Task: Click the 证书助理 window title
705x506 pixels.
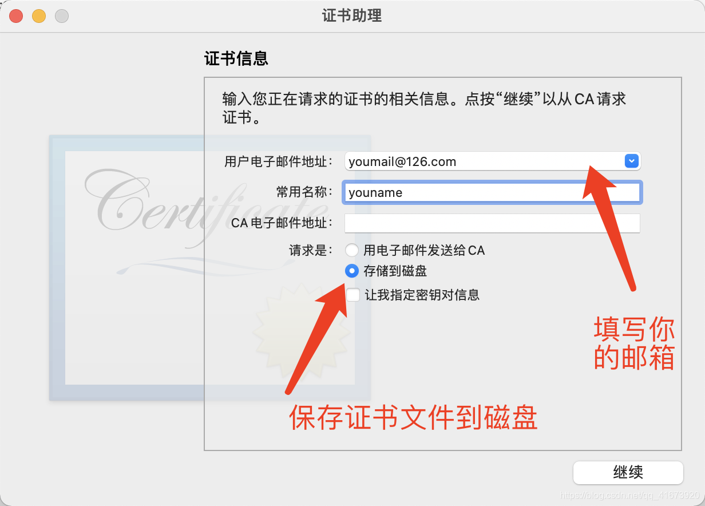Action: click(x=352, y=15)
